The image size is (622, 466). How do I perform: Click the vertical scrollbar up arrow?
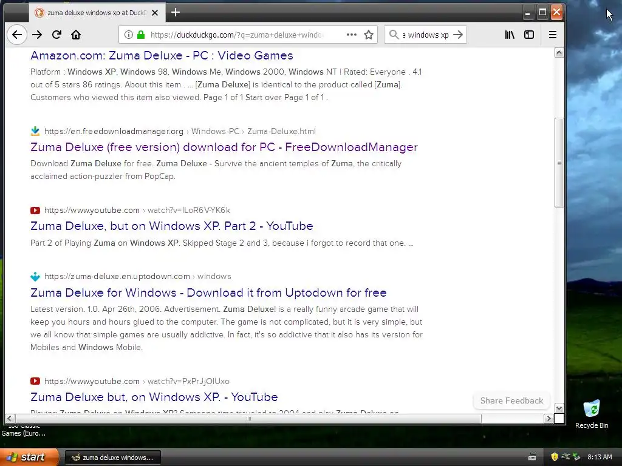(559, 53)
